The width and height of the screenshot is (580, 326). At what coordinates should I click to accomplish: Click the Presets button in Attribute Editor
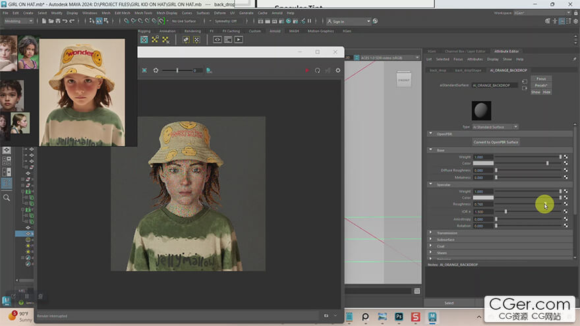tap(540, 86)
